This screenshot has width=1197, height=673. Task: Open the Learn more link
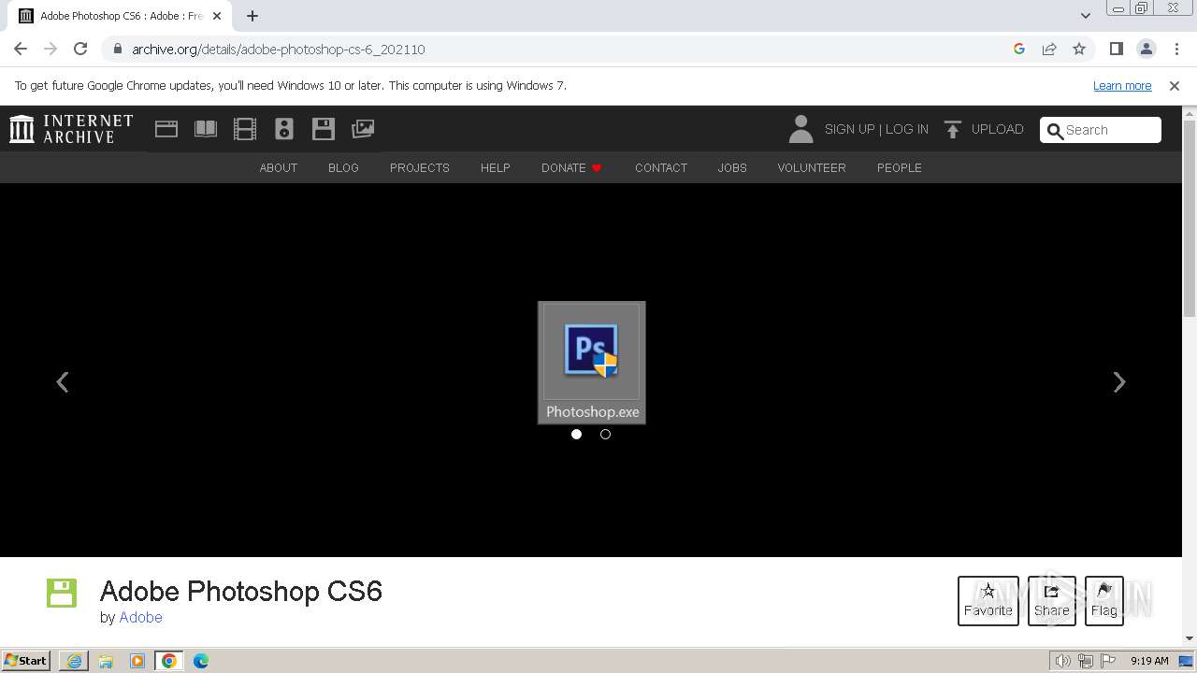click(1122, 85)
